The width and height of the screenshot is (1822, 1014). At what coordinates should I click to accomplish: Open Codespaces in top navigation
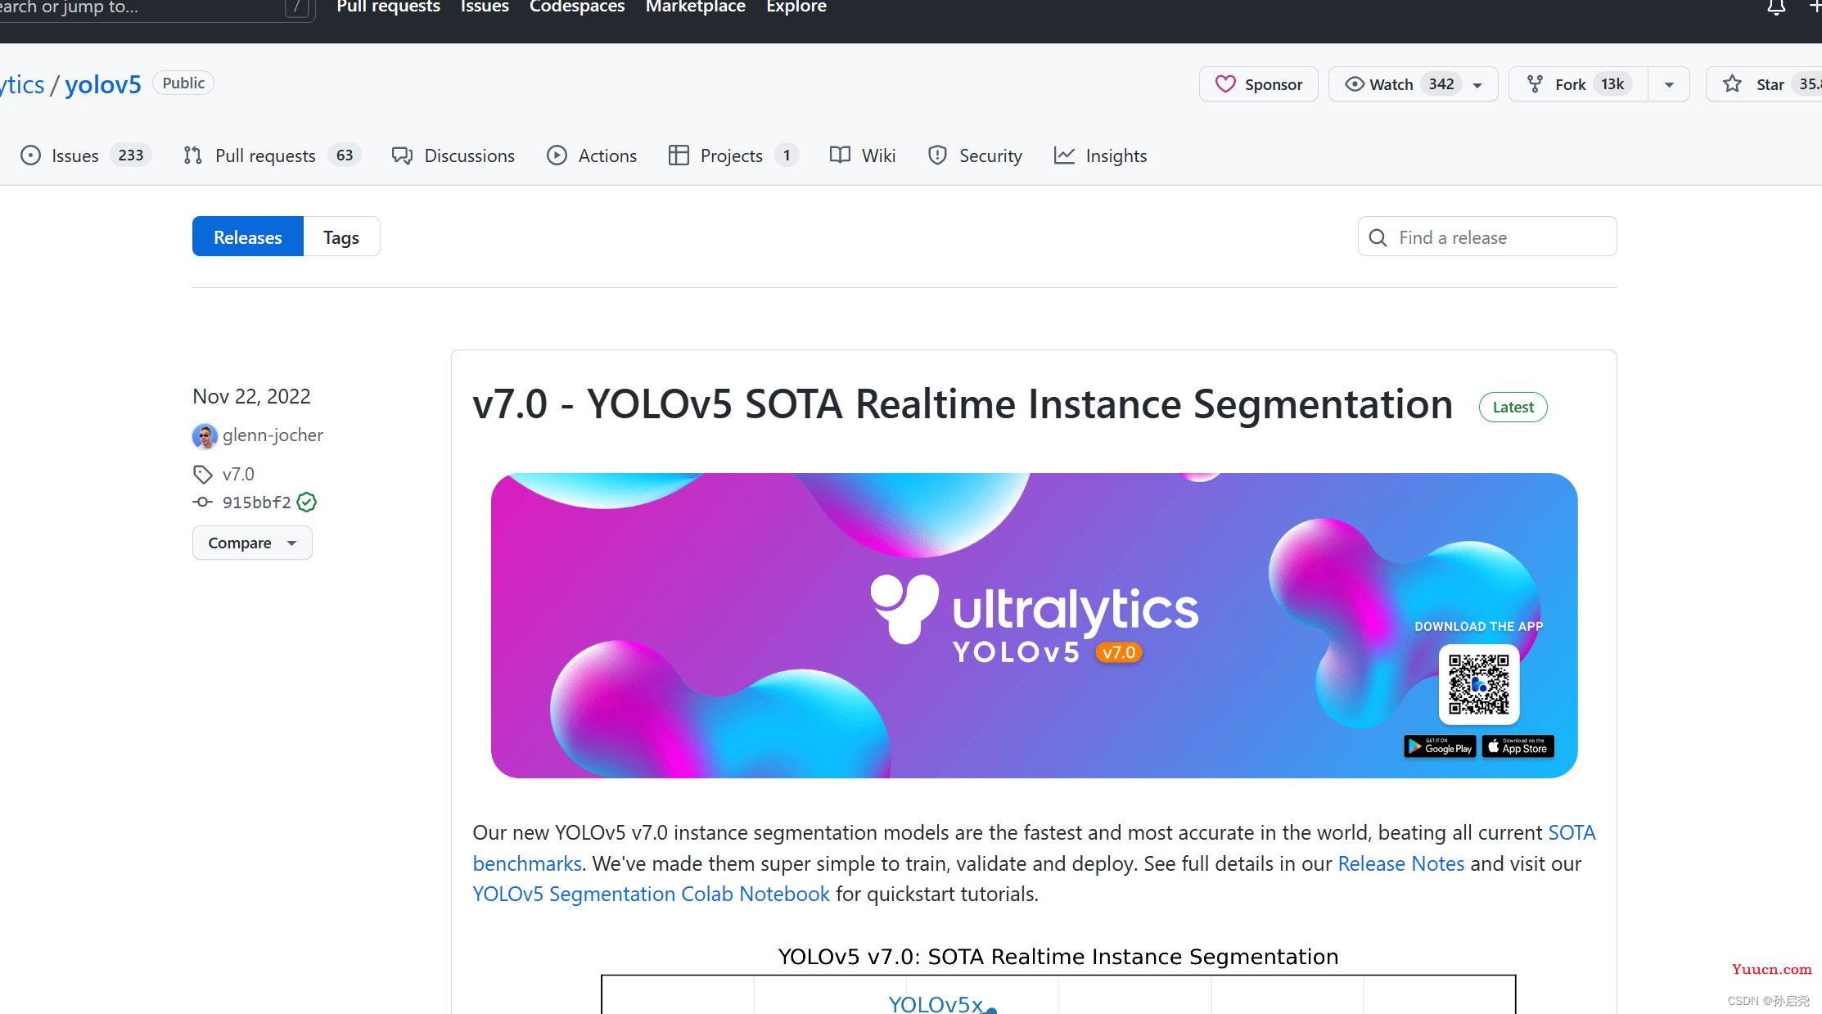[577, 7]
